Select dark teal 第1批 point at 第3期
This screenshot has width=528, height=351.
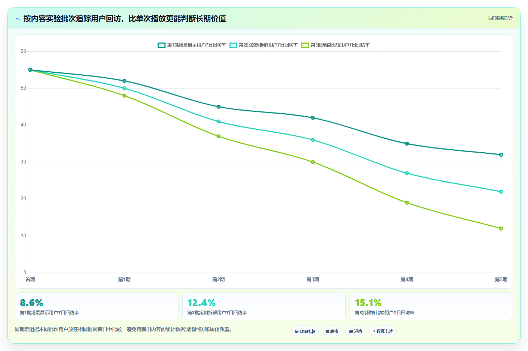click(x=313, y=118)
